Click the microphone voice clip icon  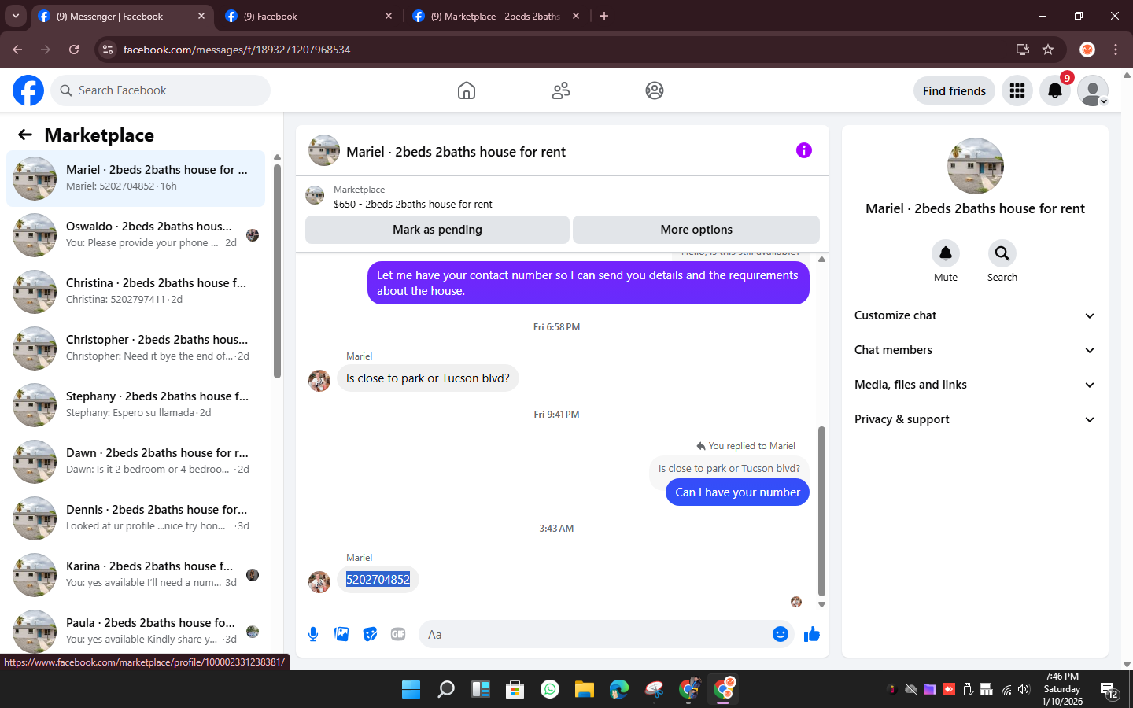coord(313,634)
